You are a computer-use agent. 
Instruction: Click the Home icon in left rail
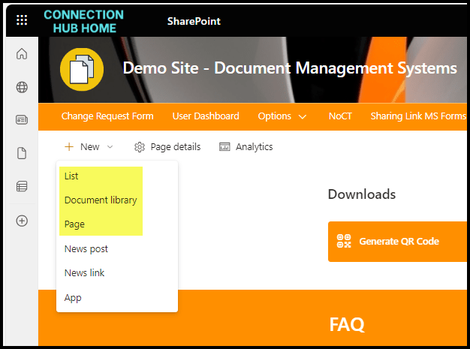[22, 54]
